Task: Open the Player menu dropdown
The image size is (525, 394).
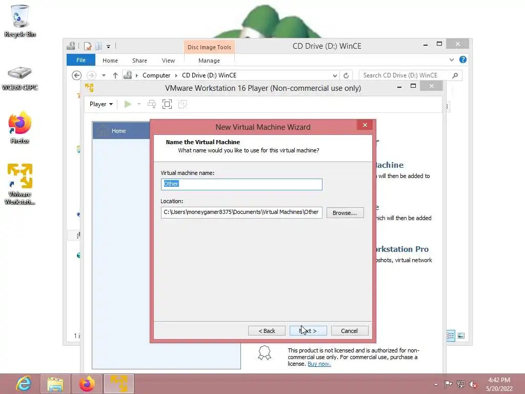Action: click(x=101, y=104)
